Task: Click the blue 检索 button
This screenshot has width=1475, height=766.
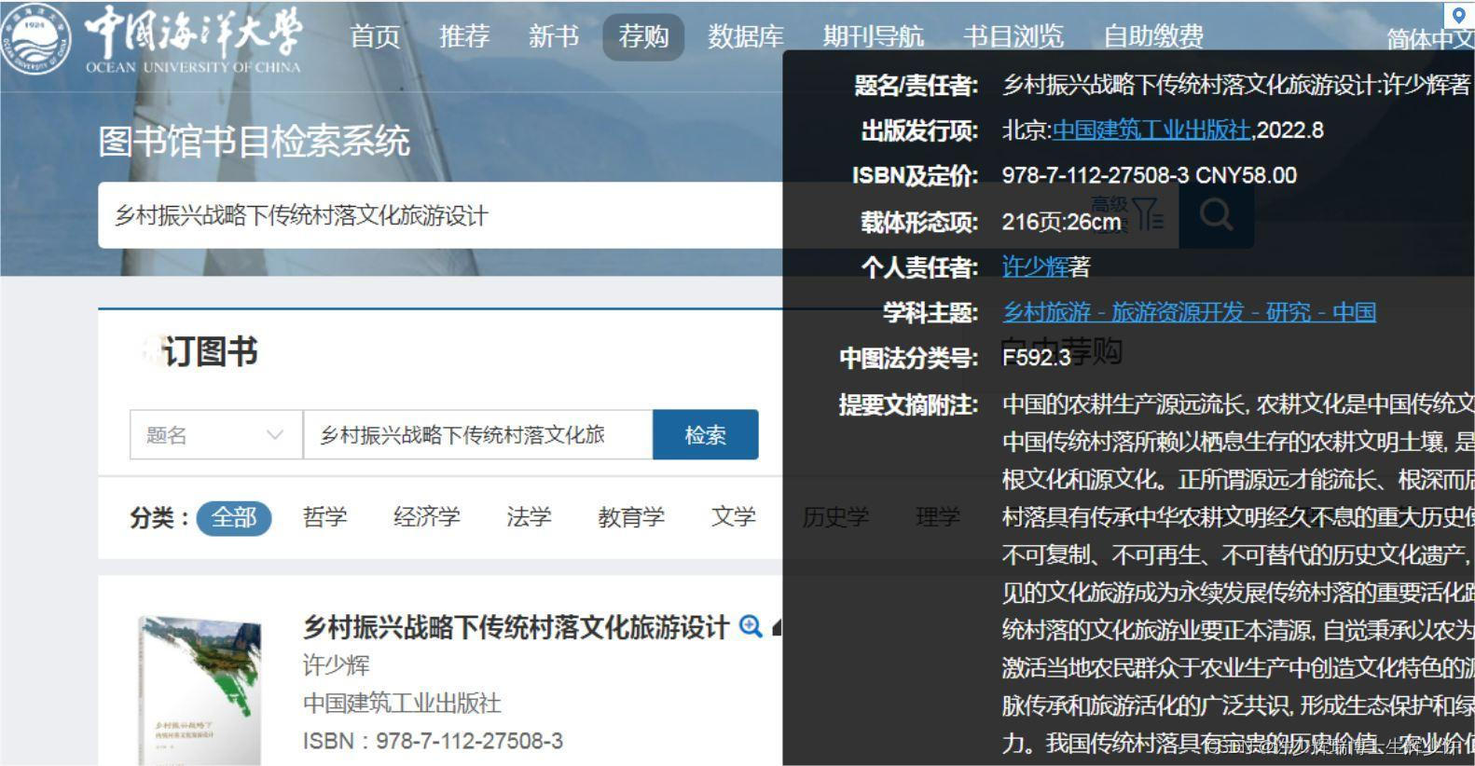Action: coord(706,434)
